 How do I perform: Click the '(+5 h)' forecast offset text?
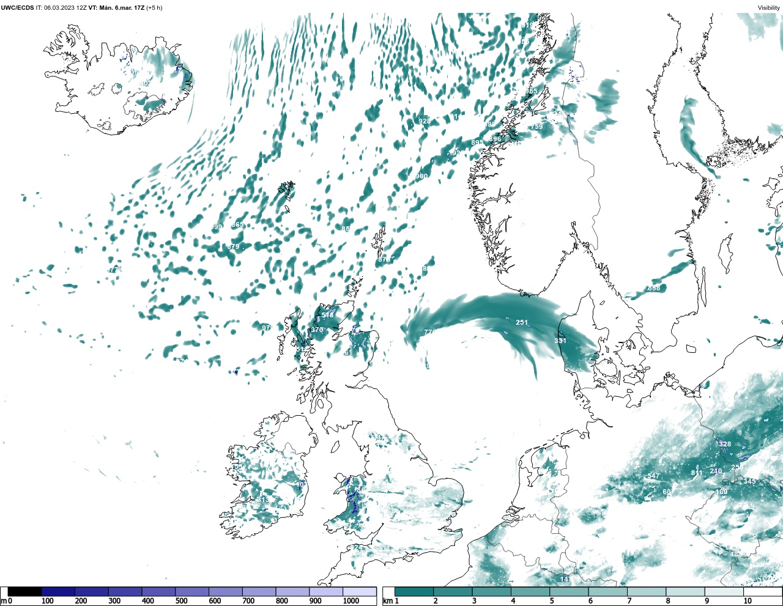point(154,8)
